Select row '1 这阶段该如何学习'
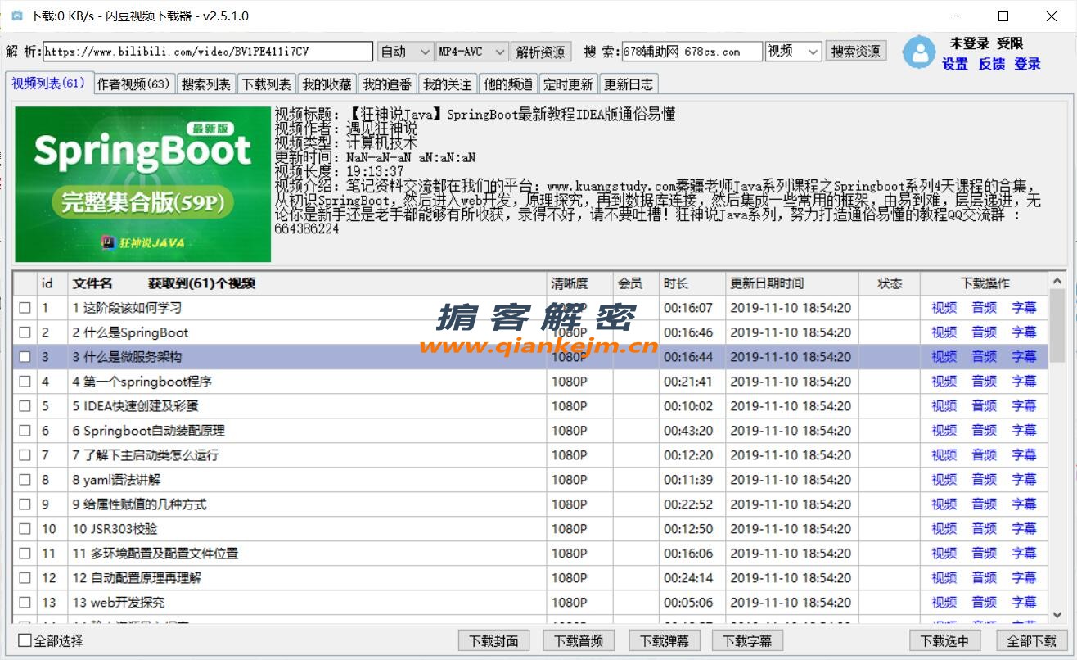This screenshot has width=1077, height=660. click(x=530, y=308)
